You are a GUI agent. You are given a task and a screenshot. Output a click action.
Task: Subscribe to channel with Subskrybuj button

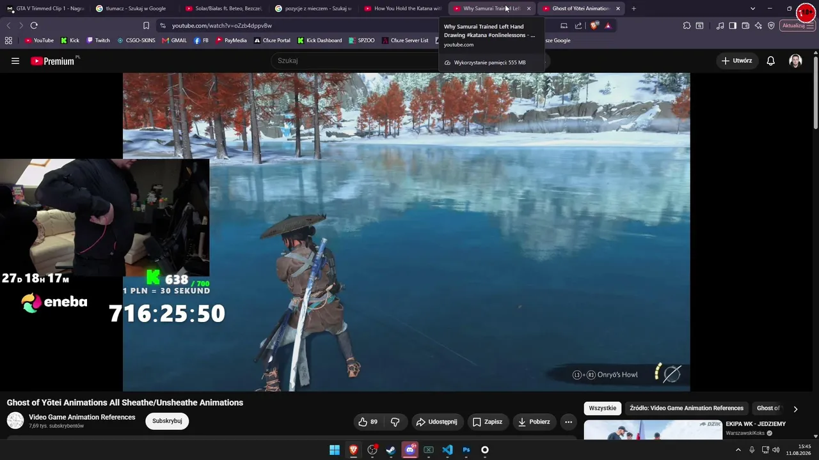pyautogui.click(x=167, y=421)
